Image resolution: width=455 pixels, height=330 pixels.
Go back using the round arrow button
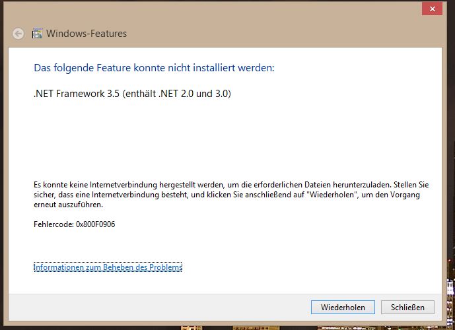tap(18, 34)
